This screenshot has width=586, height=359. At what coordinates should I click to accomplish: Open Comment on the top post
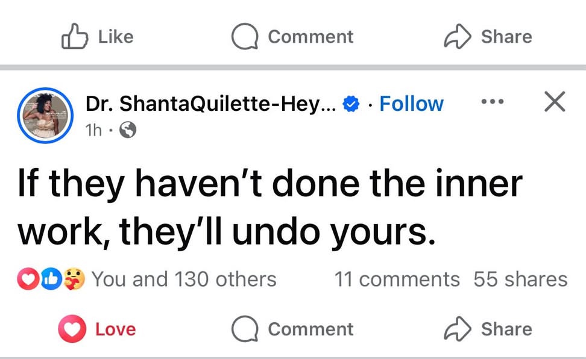292,37
